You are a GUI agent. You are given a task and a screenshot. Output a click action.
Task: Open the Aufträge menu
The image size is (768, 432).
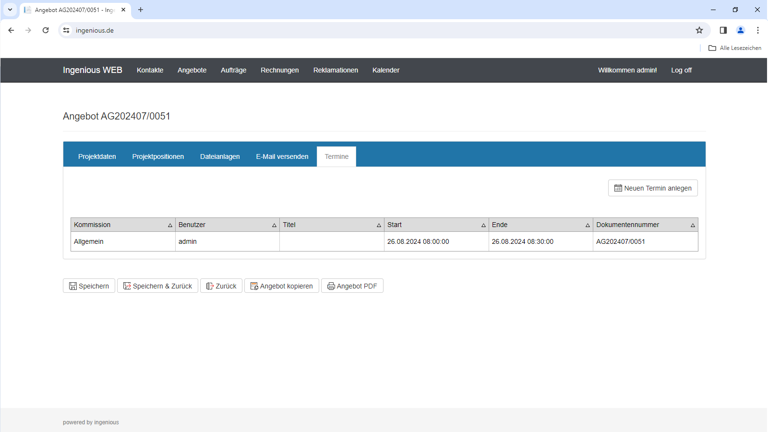234,70
